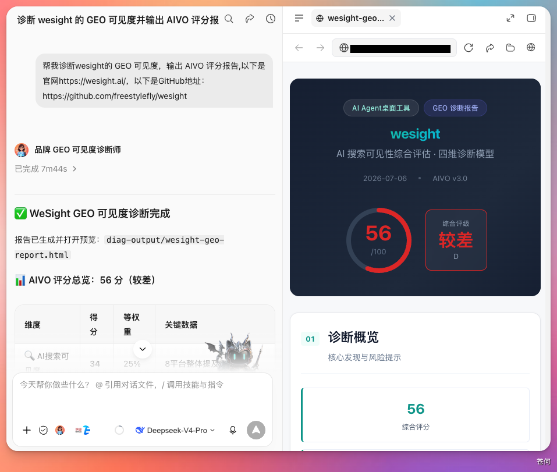Click the 诊断概览 section heading

(x=353, y=337)
